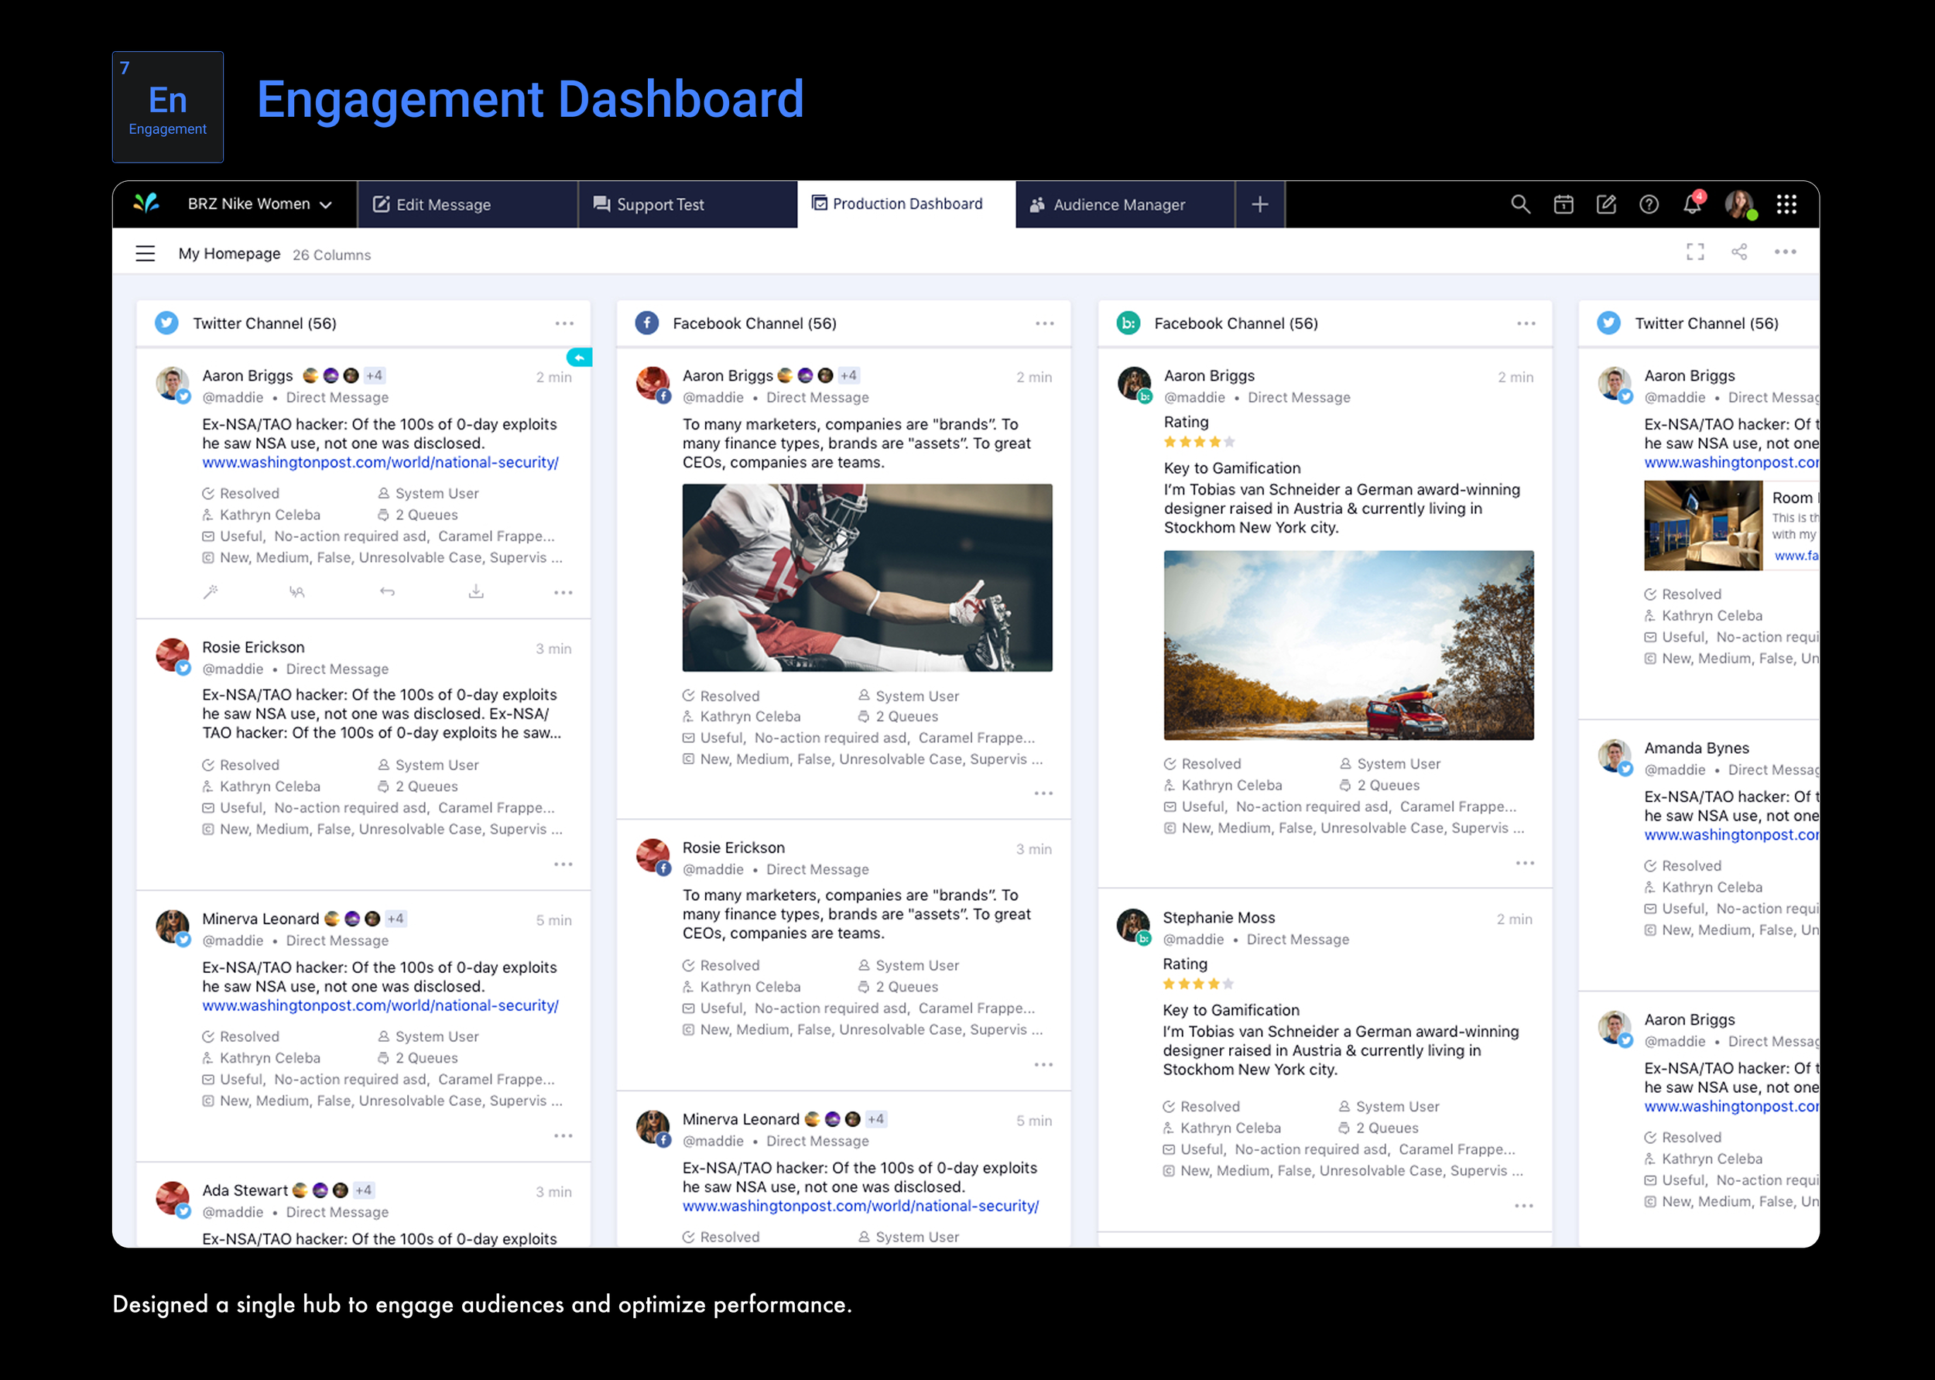Open the help question mark icon
Image resolution: width=1935 pixels, height=1380 pixels.
[1649, 205]
